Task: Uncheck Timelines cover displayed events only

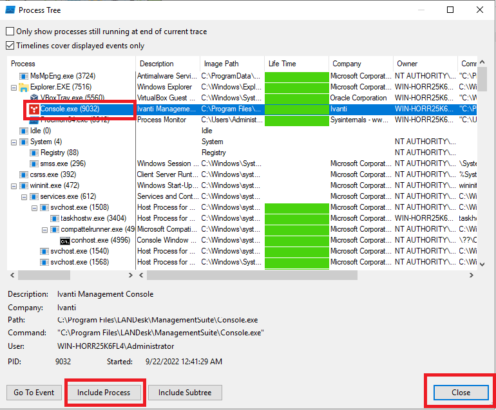Action: [x=10, y=46]
